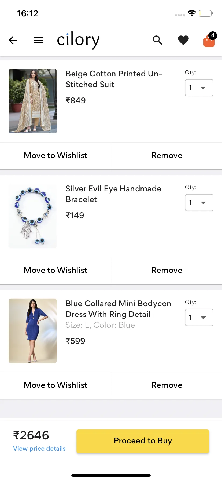
Task: Open the hamburger menu
Action: pyautogui.click(x=39, y=40)
